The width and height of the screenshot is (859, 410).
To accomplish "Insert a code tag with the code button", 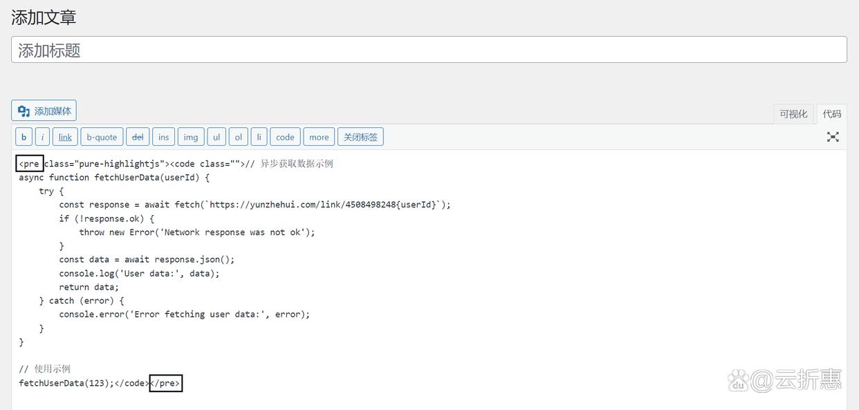I will tap(284, 136).
